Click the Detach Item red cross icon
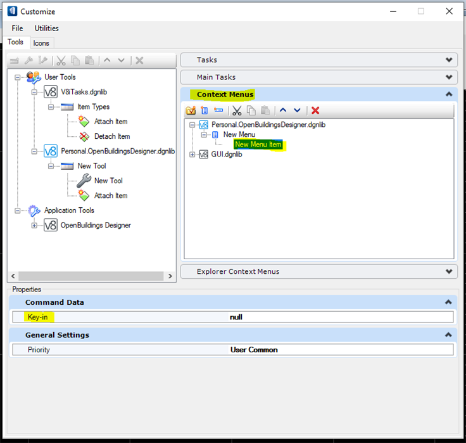This screenshot has width=466, height=443. click(84, 136)
